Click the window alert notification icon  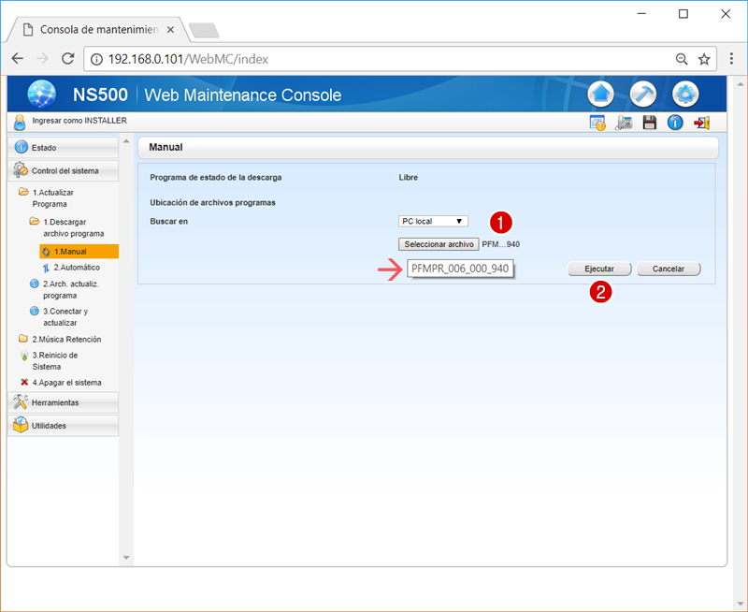(597, 123)
